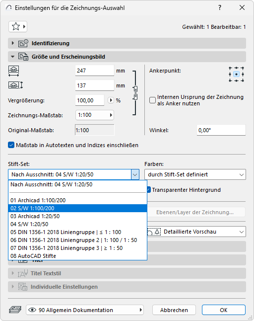
Task: Click the Titel Textstil panel icon
Action: pyautogui.click(x=23, y=273)
